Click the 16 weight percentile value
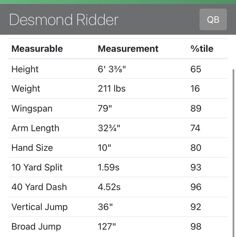This screenshot has height=237, width=236. (x=195, y=89)
